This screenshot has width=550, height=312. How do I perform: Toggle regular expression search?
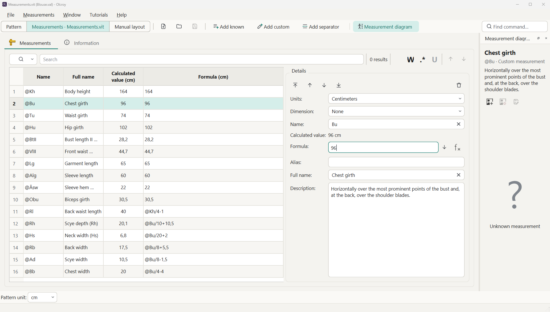click(x=423, y=59)
